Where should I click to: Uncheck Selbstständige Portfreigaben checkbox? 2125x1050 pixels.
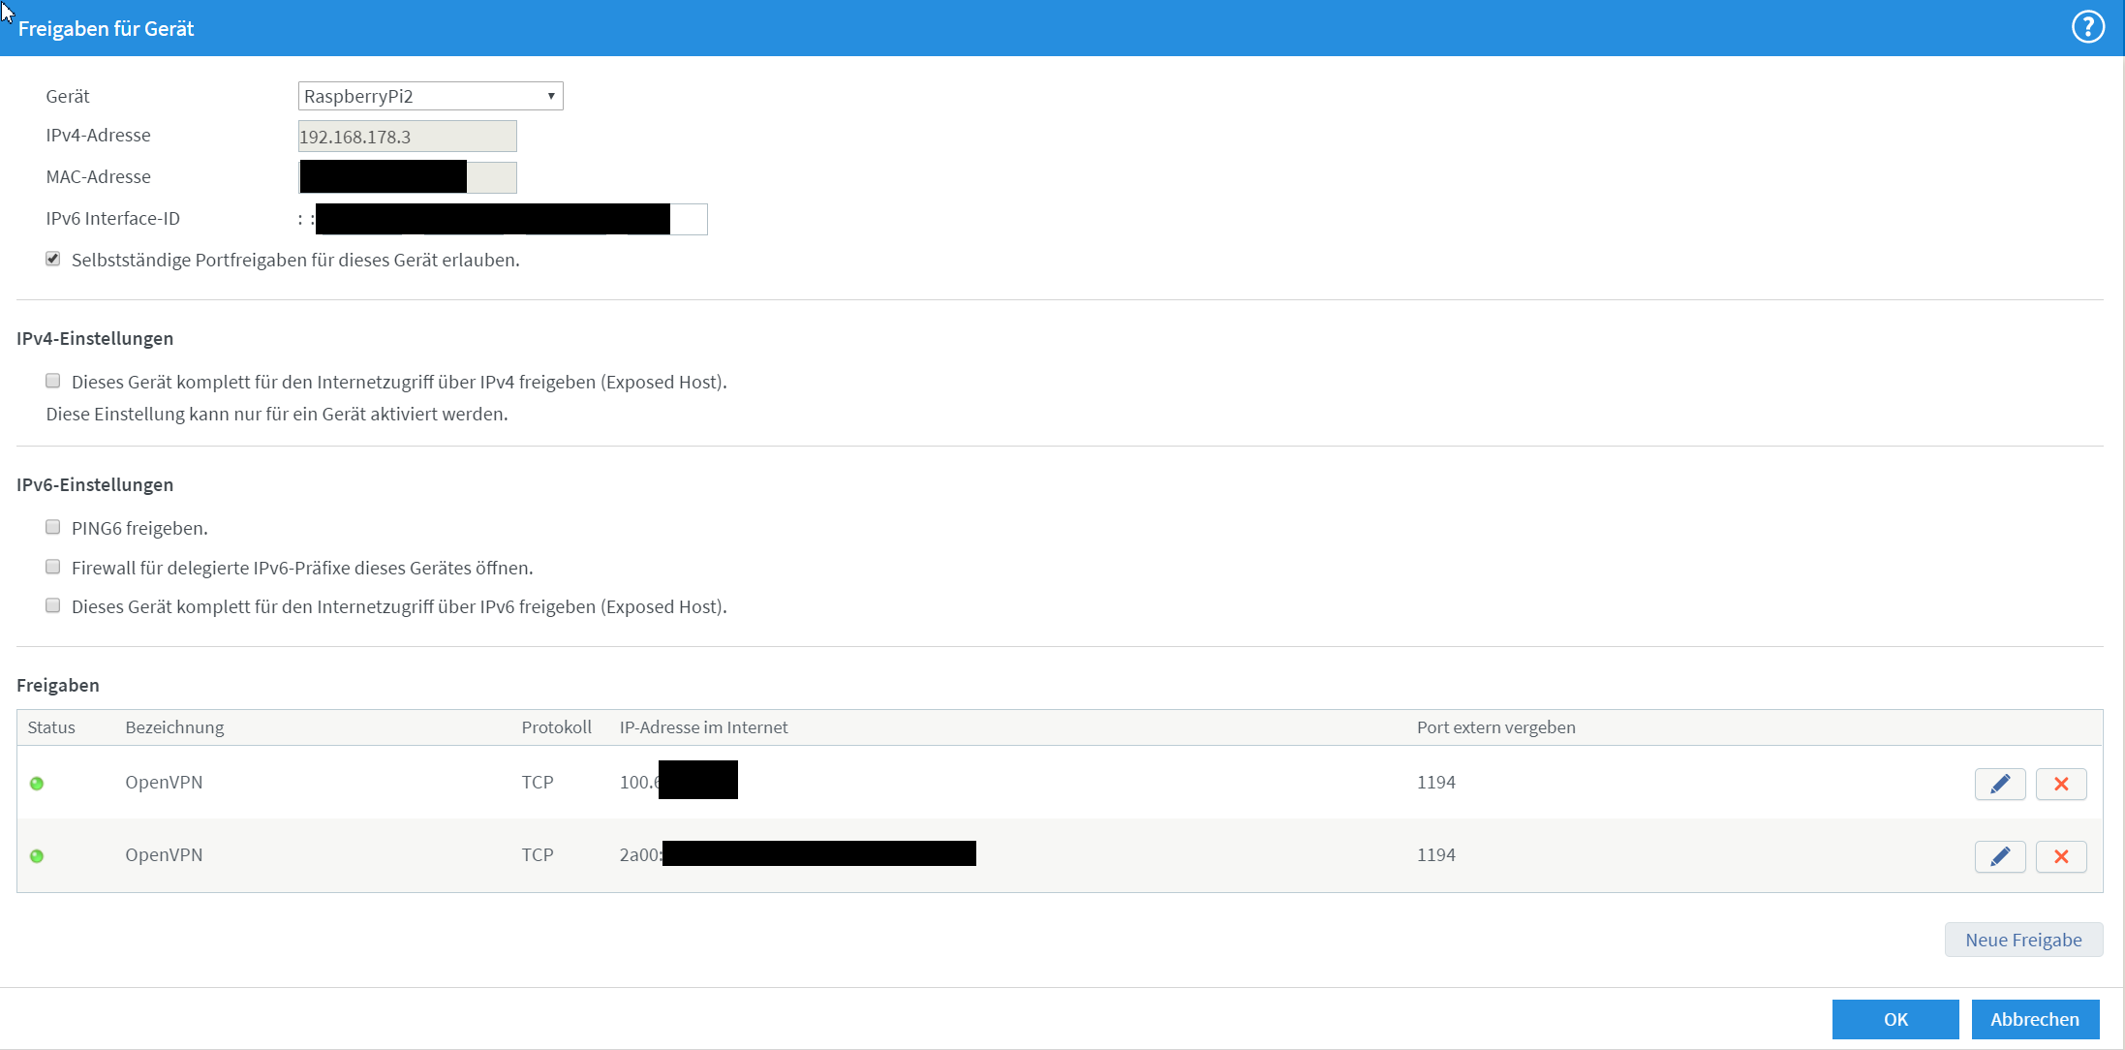click(x=53, y=259)
